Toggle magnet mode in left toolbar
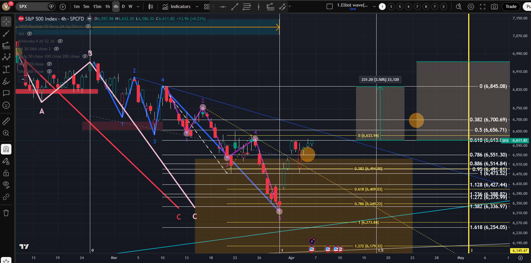This screenshot has width=531, height=263. point(6,149)
